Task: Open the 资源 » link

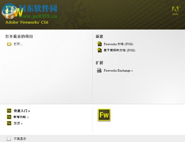Action: pos(18,123)
